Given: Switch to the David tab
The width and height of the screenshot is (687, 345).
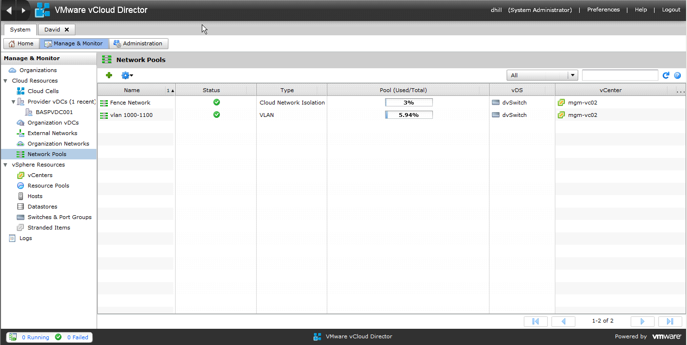Looking at the screenshot, I should pos(52,30).
